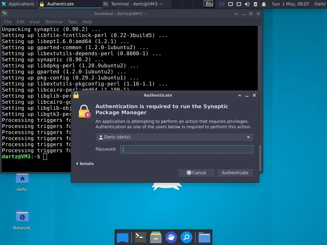Open the Help menu in Terminal
This screenshot has width=327, height=245.
pyautogui.click(x=87, y=22)
